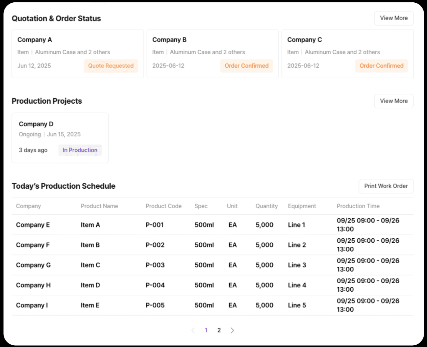Click the Spec column header
The width and height of the screenshot is (427, 347).
pyautogui.click(x=201, y=206)
